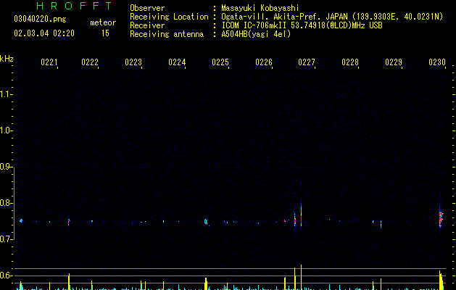
Task: Click the HROFFT title text
Action: 74,6
